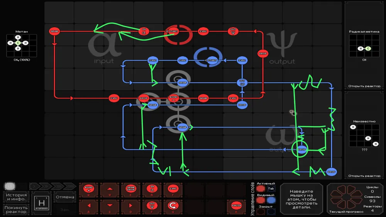This screenshot has width=386, height=217.
Task: Select the blue START node
Action: click(x=212, y=60)
